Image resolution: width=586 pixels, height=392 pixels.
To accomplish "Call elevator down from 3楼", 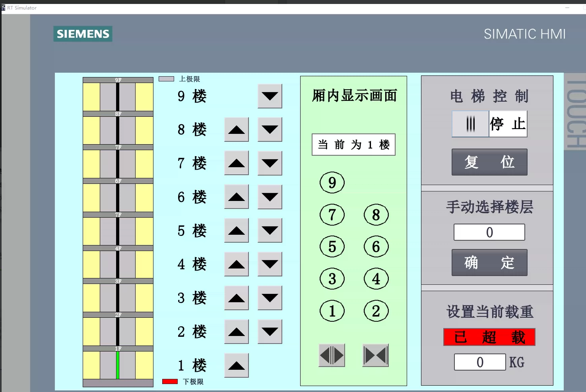I will (x=270, y=298).
